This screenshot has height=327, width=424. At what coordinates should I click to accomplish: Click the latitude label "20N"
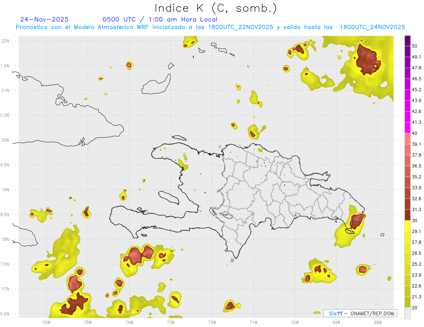click(x=6, y=140)
